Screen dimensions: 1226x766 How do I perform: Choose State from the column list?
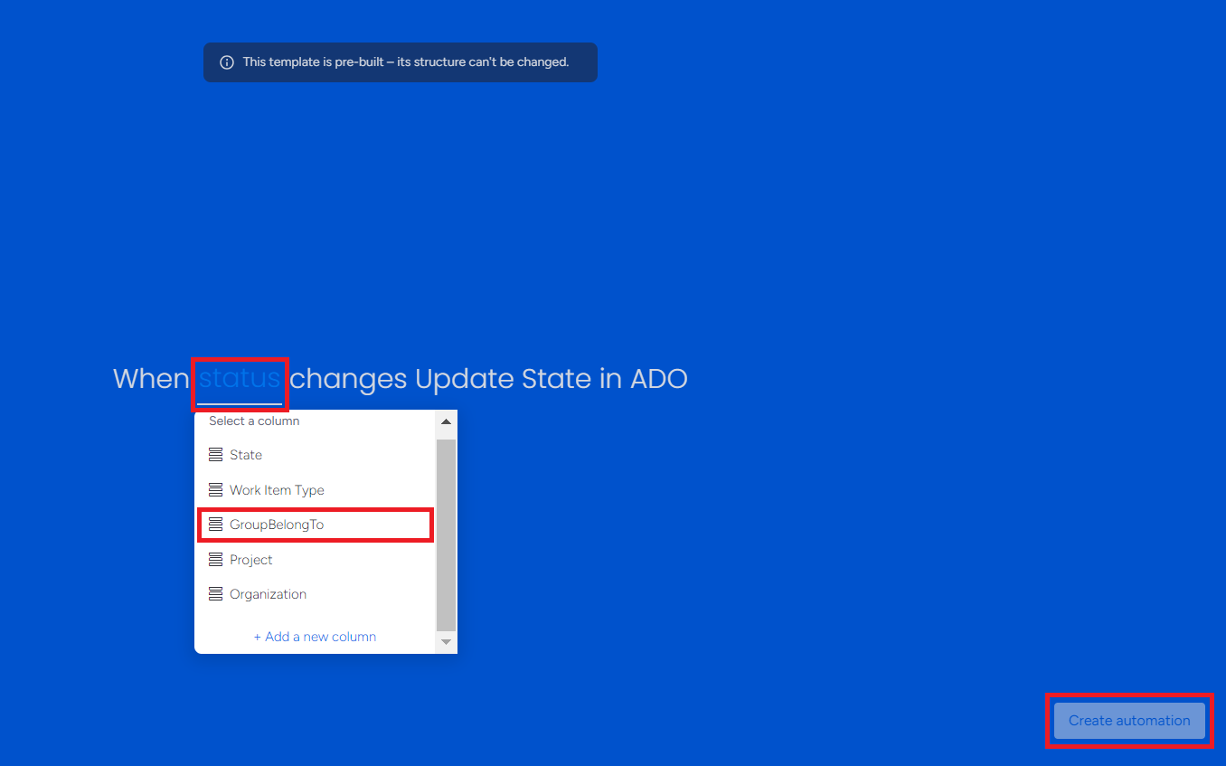point(315,455)
